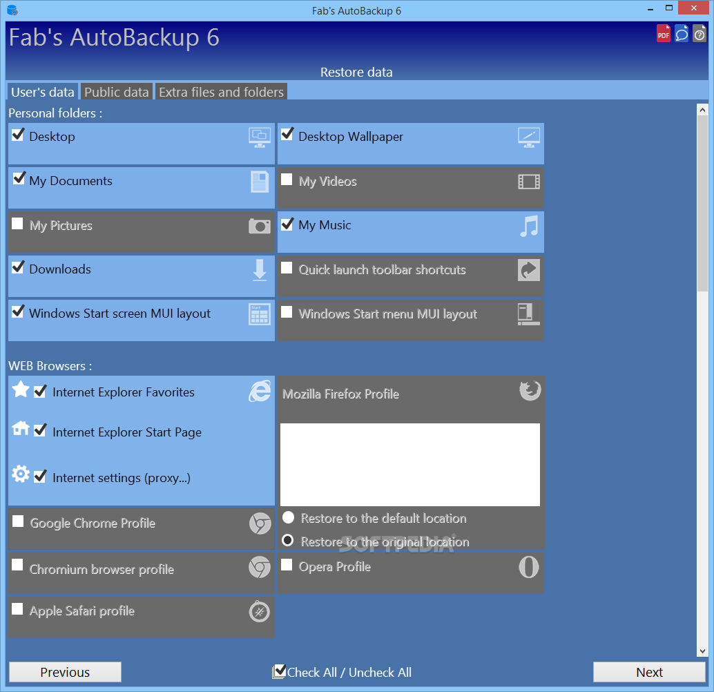Check the Google Chrome Profile box
This screenshot has width=714, height=692.
(x=18, y=521)
